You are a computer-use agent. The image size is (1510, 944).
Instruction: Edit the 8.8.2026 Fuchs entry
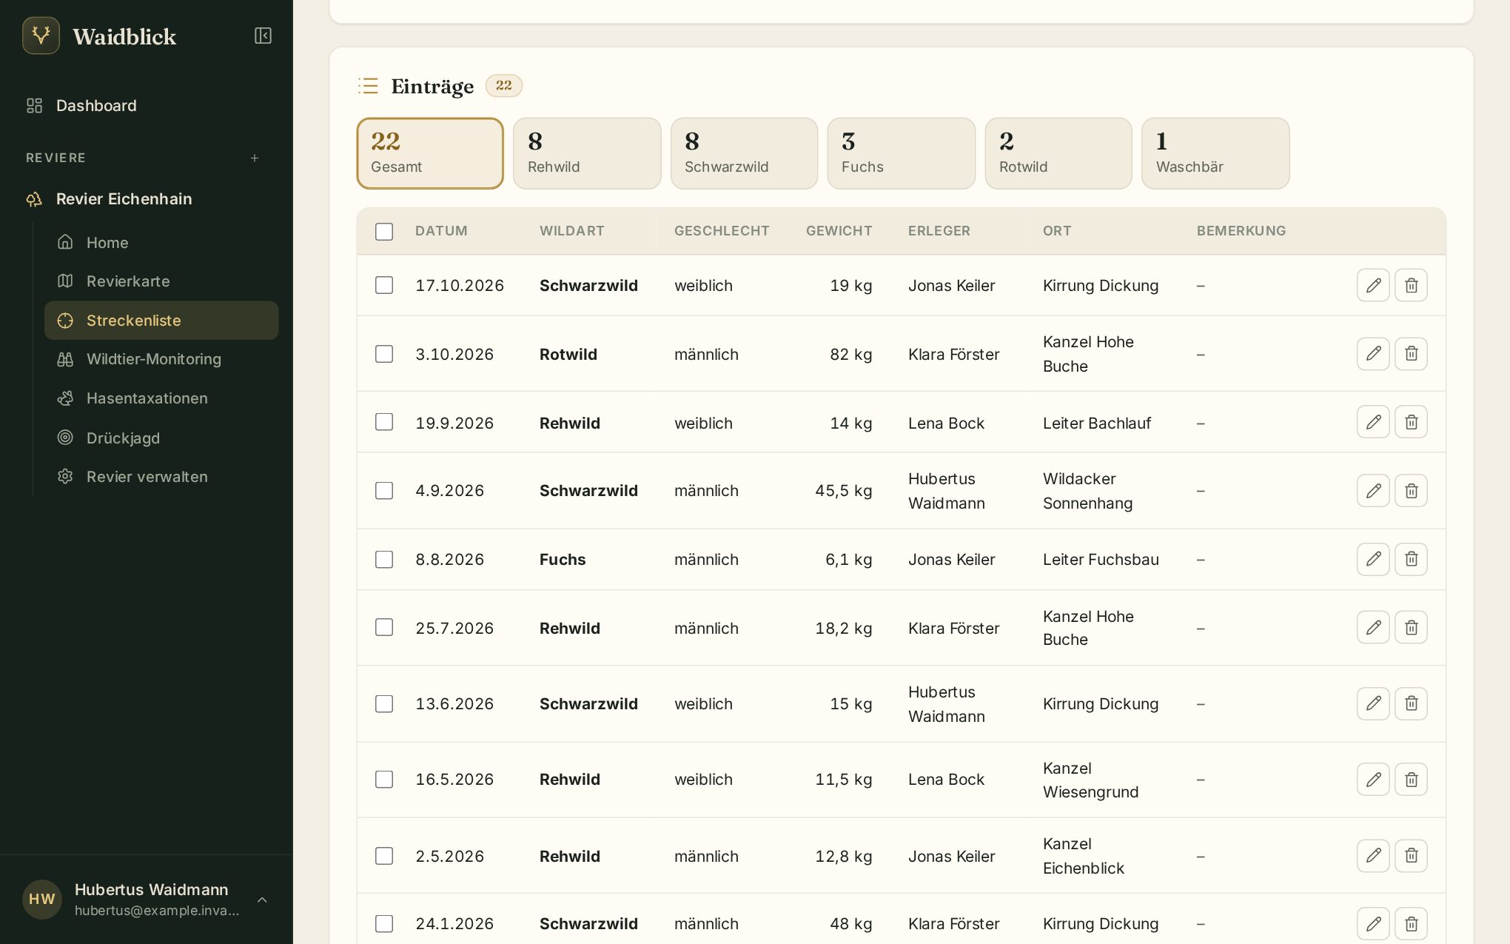(1373, 559)
